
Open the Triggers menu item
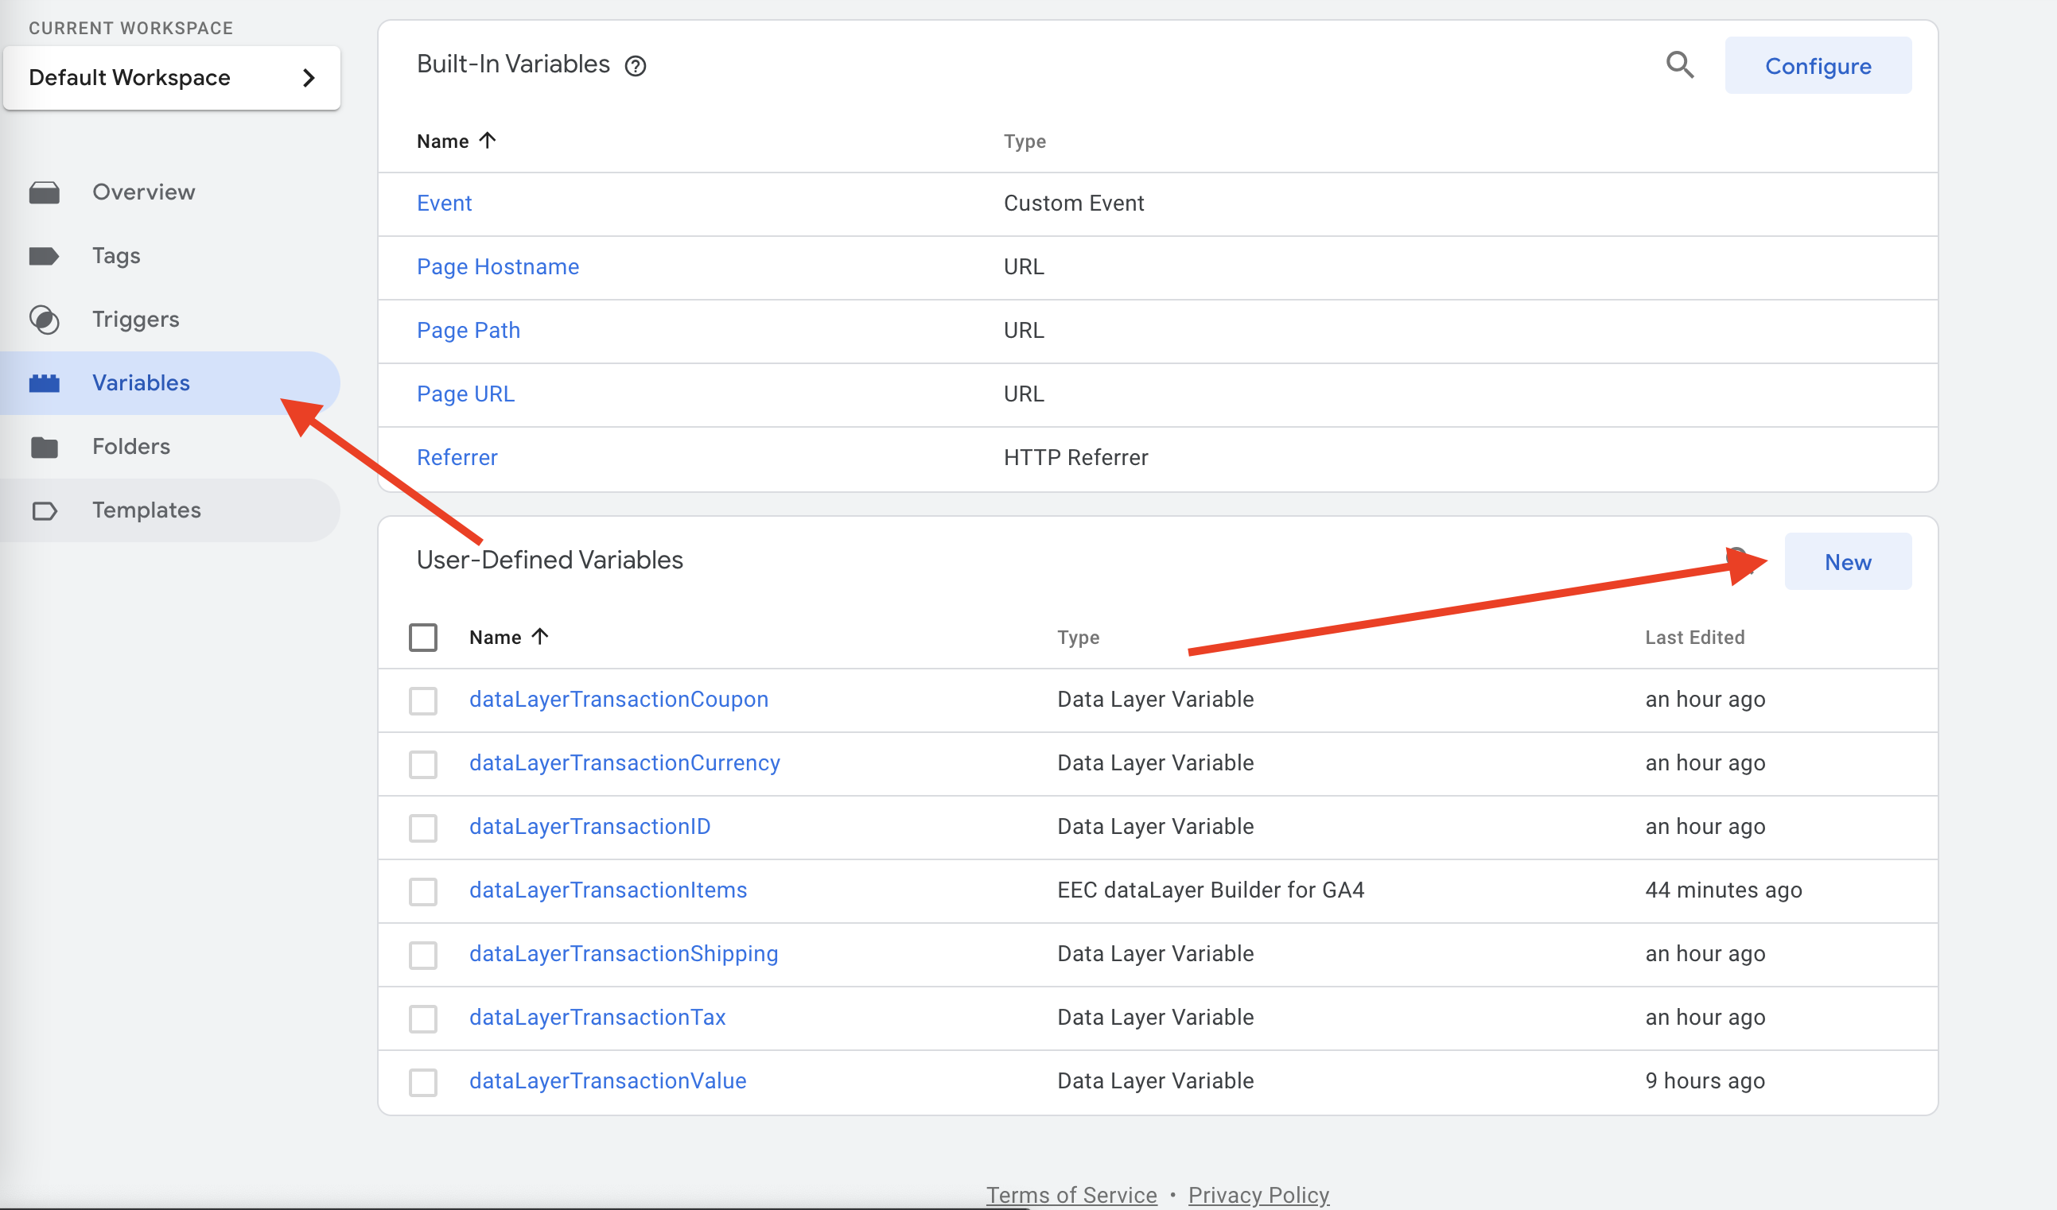135,320
